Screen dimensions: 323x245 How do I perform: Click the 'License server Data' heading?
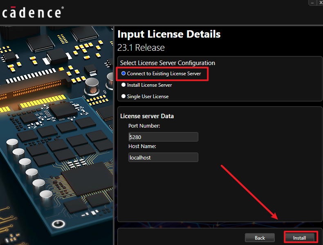147,116
